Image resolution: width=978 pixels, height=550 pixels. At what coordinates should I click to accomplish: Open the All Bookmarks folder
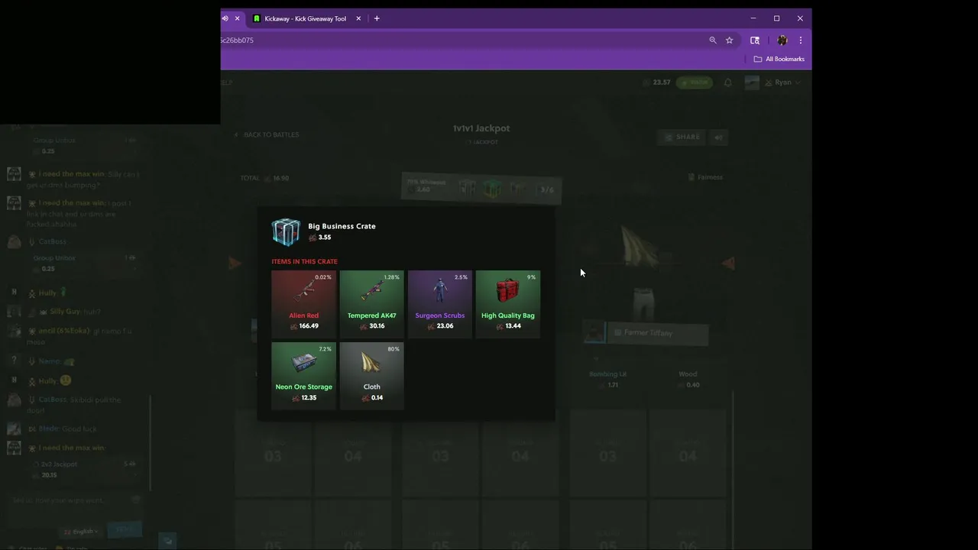[779, 59]
